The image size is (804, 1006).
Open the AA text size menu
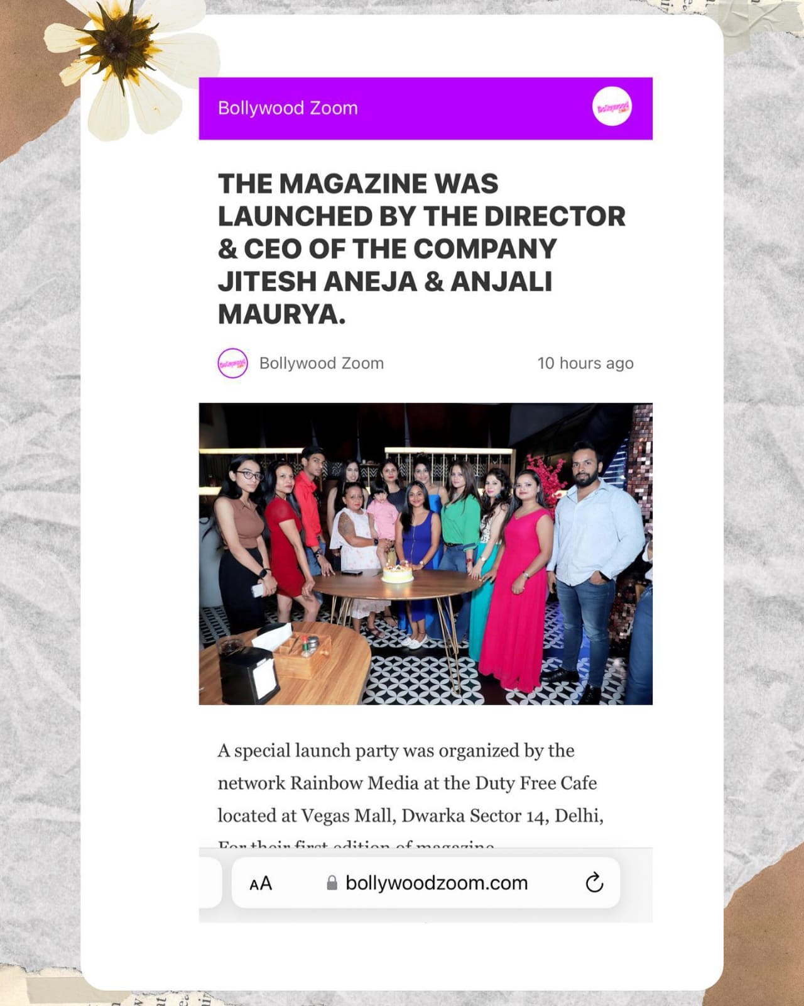(x=261, y=883)
